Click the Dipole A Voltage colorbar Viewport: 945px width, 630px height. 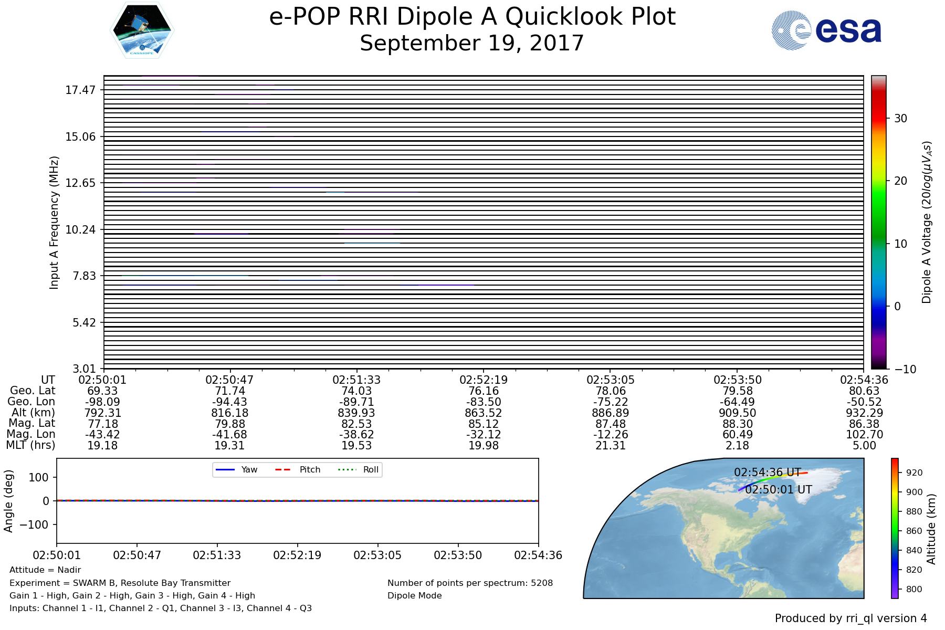[878, 222]
